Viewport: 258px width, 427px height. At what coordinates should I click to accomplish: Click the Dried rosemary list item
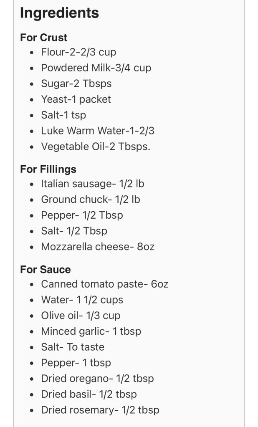pyautogui.click(x=100, y=410)
